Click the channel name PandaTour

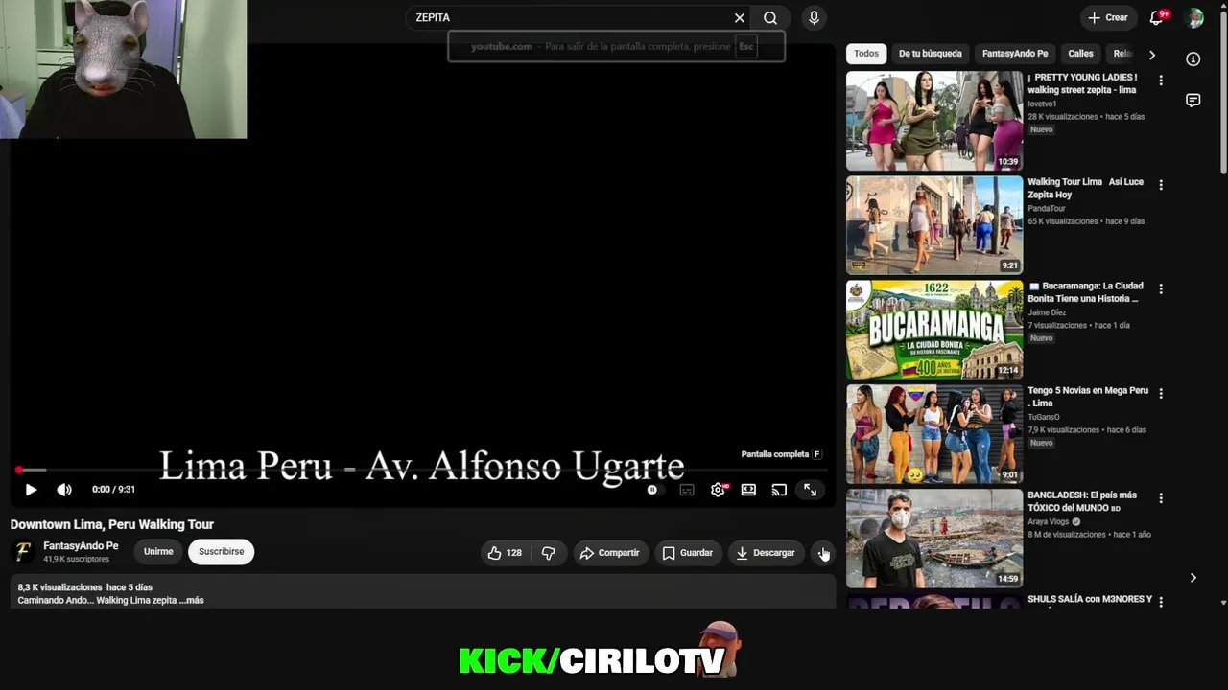(x=1047, y=209)
